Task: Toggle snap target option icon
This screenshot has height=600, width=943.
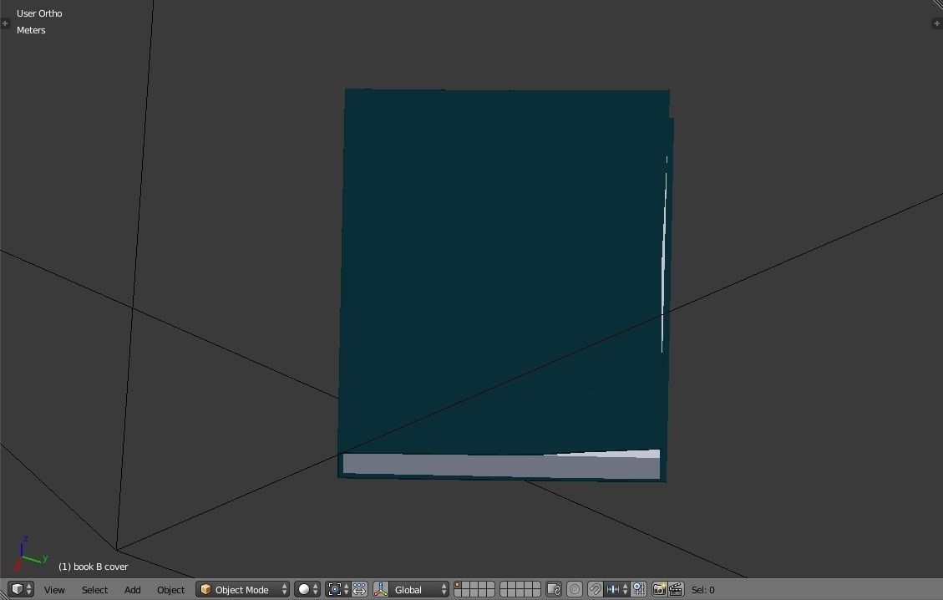Action: [639, 589]
